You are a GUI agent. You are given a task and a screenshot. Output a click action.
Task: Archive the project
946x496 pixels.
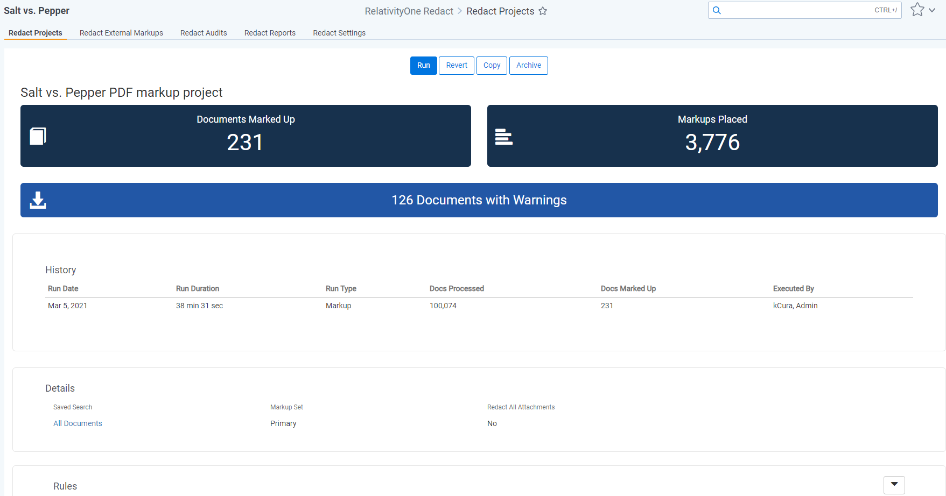[529, 66]
